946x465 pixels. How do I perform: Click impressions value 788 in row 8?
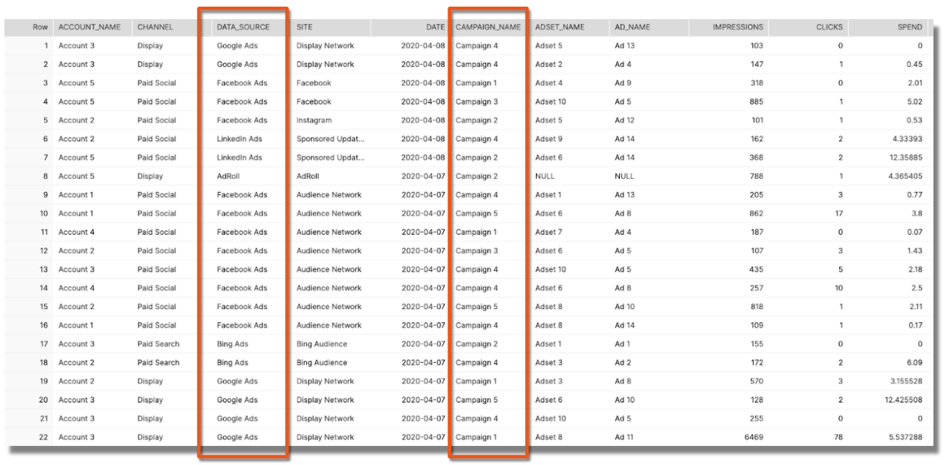click(x=756, y=177)
